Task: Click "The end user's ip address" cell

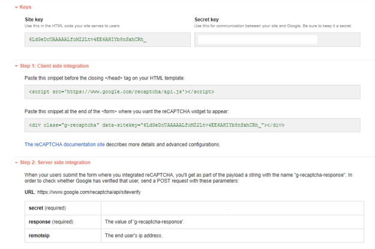Action: pos(232,236)
